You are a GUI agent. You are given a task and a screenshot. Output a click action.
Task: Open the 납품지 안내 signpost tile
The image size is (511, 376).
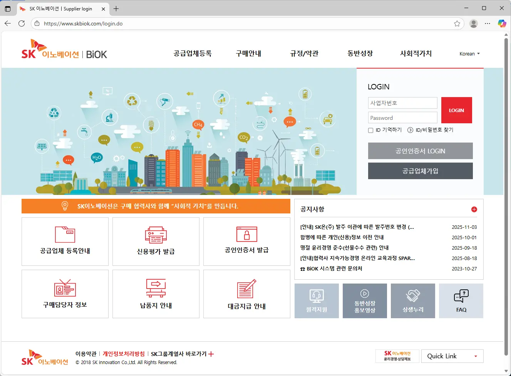pos(156,294)
